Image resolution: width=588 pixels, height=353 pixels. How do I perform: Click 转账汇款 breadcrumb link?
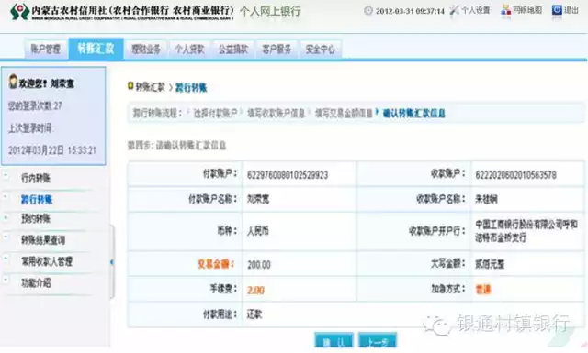150,87
